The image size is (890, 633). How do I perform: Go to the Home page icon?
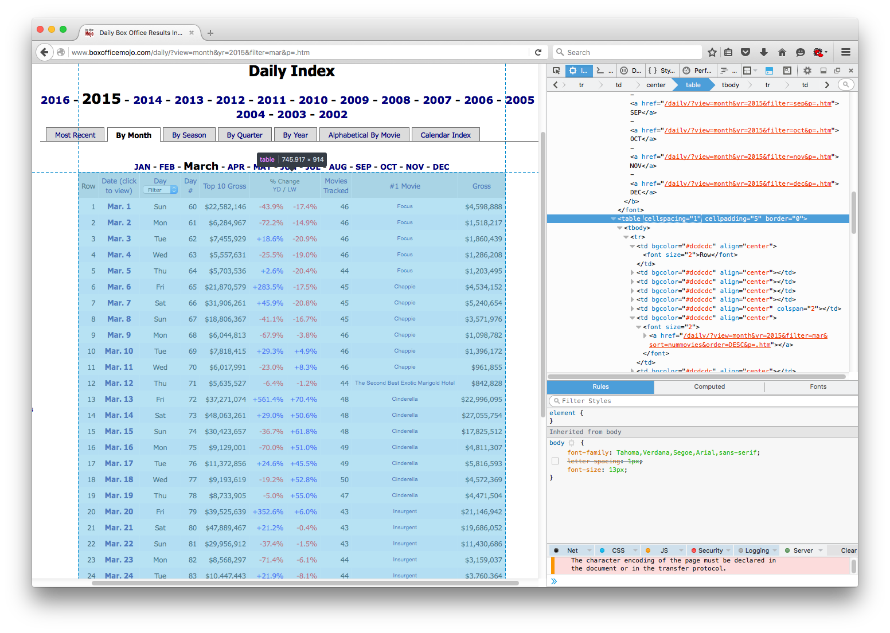point(782,52)
